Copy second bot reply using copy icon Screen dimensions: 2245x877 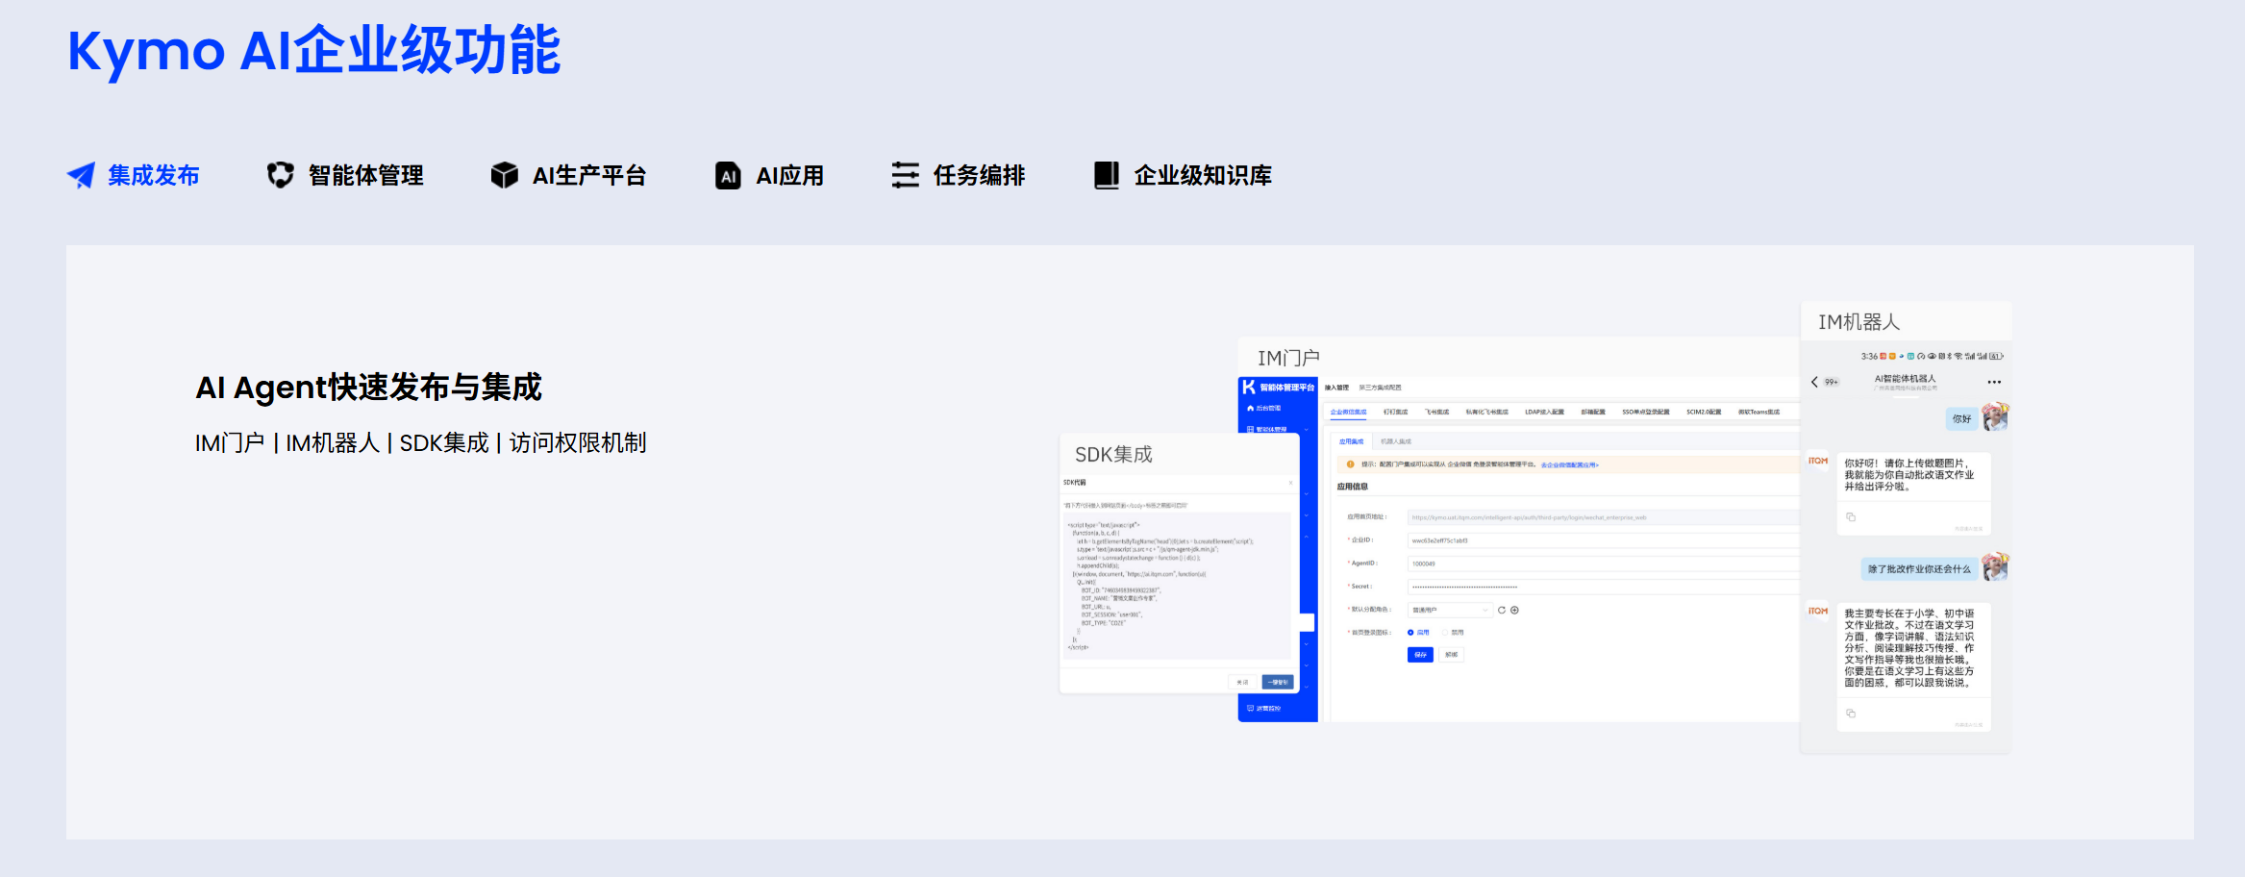coord(1851,714)
